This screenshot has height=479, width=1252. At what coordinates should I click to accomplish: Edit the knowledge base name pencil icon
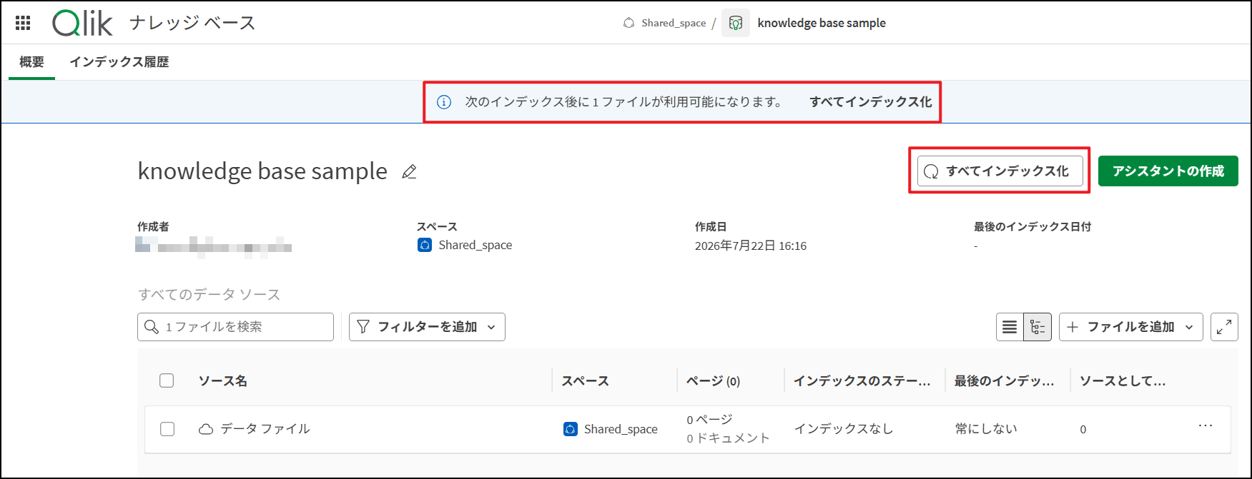(409, 172)
